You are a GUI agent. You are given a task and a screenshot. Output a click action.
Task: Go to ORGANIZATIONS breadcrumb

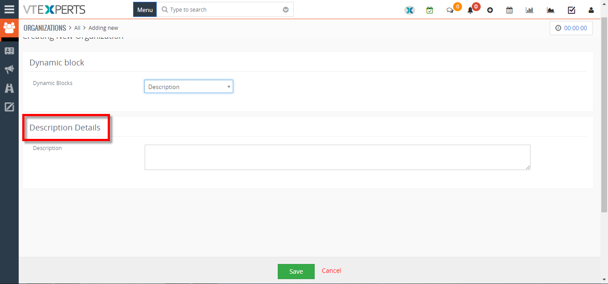point(45,28)
